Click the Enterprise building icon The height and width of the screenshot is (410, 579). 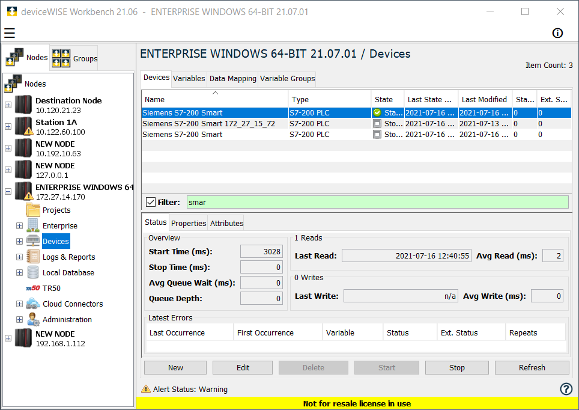click(33, 225)
